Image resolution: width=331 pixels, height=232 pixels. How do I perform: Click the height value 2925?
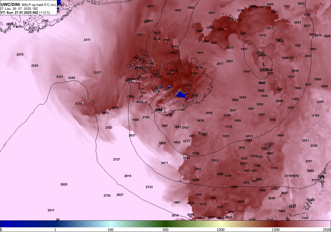click(x=64, y=184)
